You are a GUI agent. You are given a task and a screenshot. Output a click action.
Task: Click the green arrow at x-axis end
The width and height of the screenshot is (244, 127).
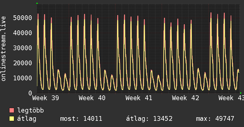tap(241, 93)
